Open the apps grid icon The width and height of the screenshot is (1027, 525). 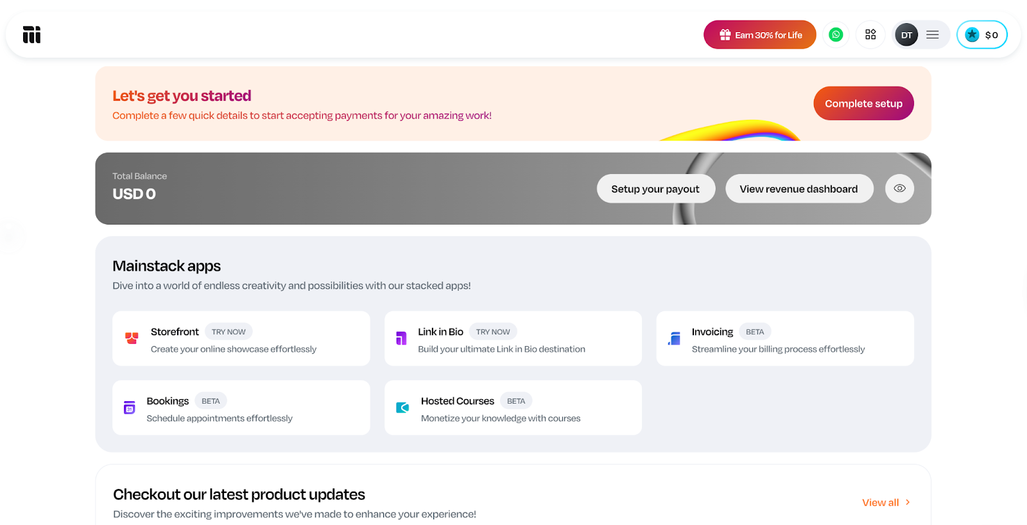click(x=870, y=34)
